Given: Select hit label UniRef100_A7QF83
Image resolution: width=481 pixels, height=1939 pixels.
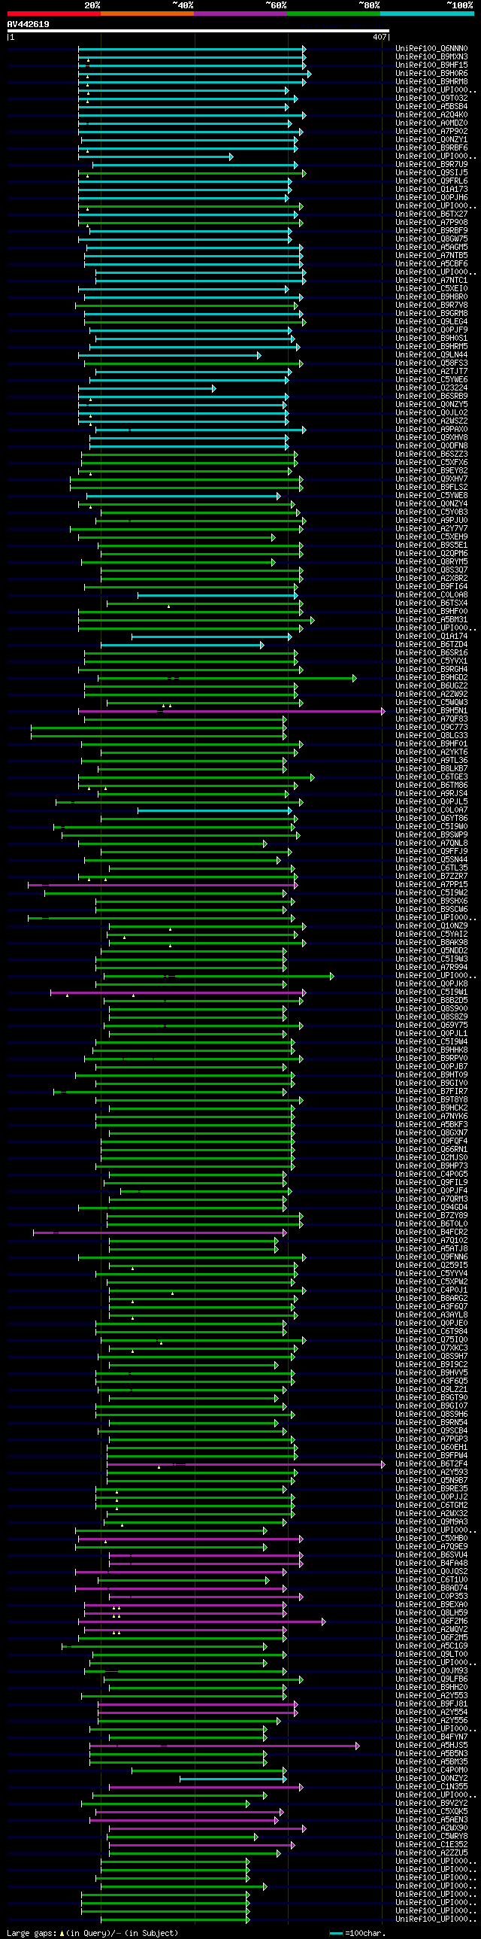Looking at the screenshot, I should [x=431, y=719].
